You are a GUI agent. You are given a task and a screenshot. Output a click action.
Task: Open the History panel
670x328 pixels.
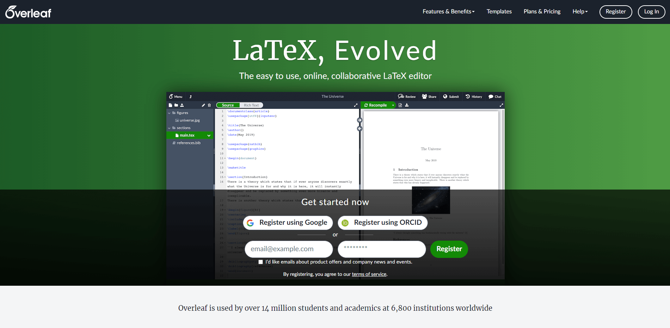(474, 97)
